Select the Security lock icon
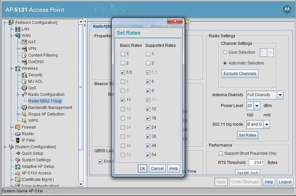 click(24, 75)
